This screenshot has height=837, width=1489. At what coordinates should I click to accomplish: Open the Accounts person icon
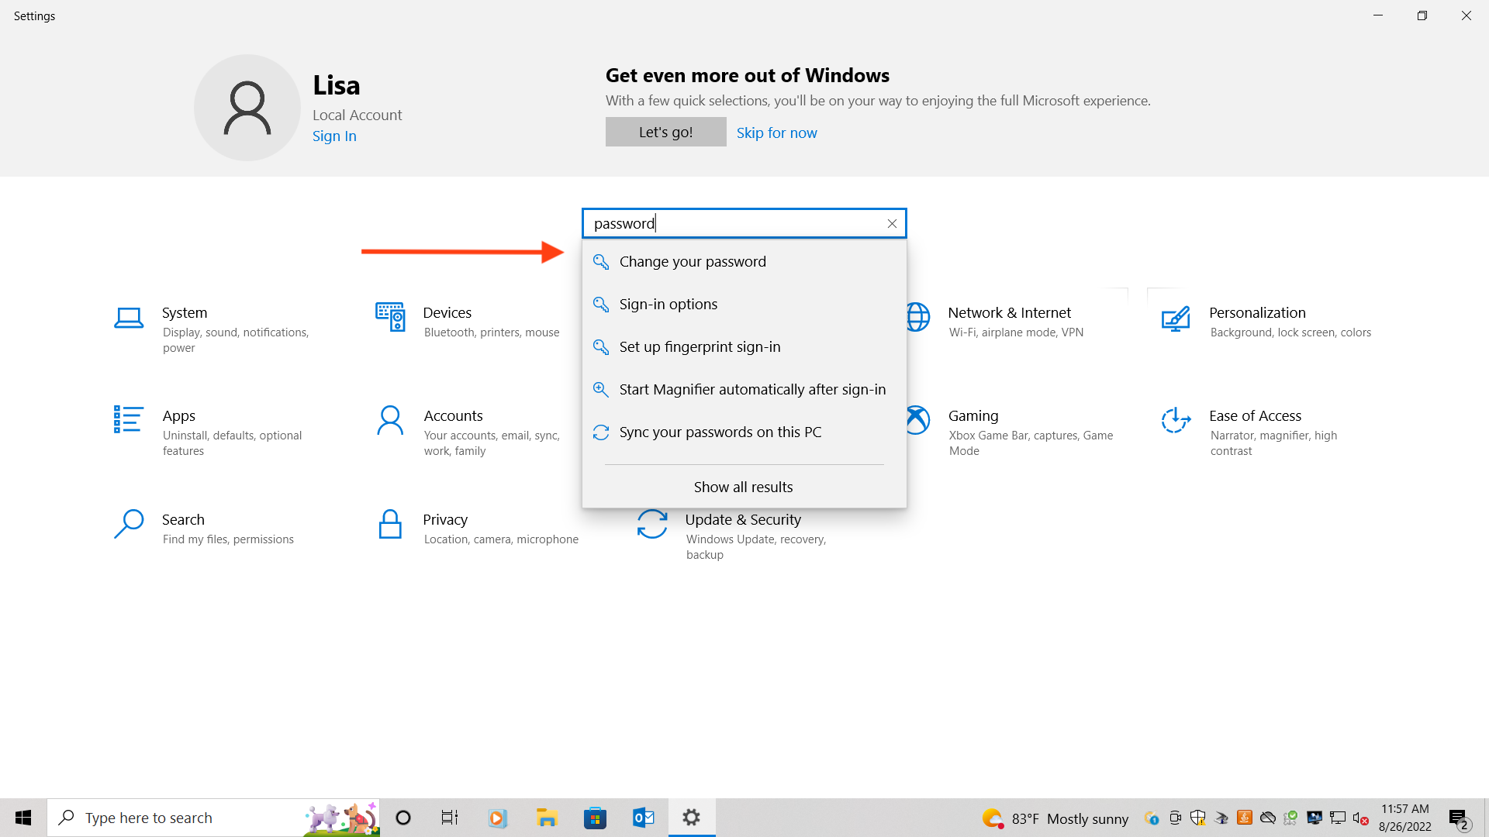point(390,420)
